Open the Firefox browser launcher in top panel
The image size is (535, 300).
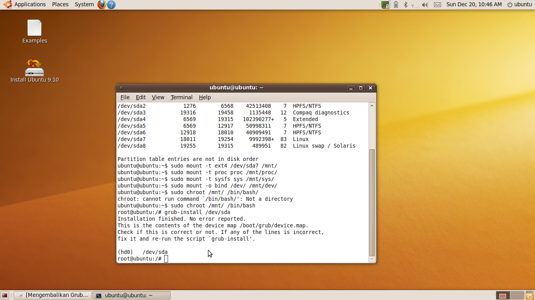(x=102, y=5)
